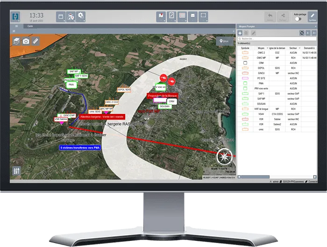This screenshot has height=247, width=327.
Task: Click the Connecté status indicator
Action: coord(312,182)
